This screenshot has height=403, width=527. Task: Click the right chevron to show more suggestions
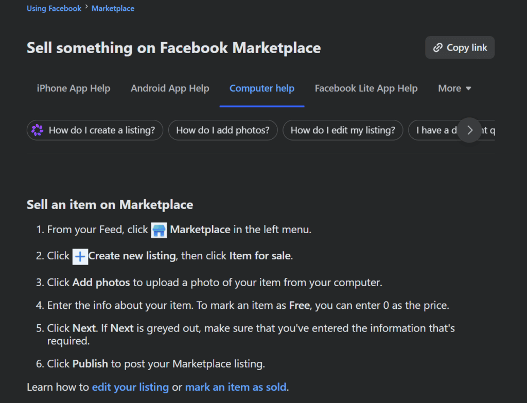[469, 130]
